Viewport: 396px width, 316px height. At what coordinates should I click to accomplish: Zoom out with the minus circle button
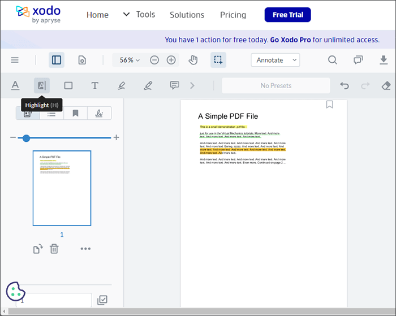click(154, 60)
